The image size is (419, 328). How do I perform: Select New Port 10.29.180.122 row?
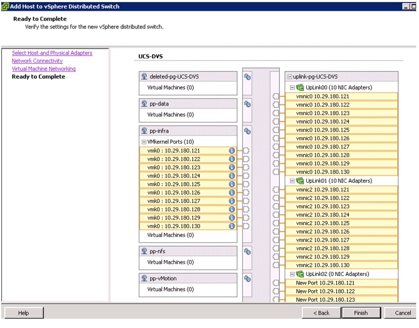341,291
